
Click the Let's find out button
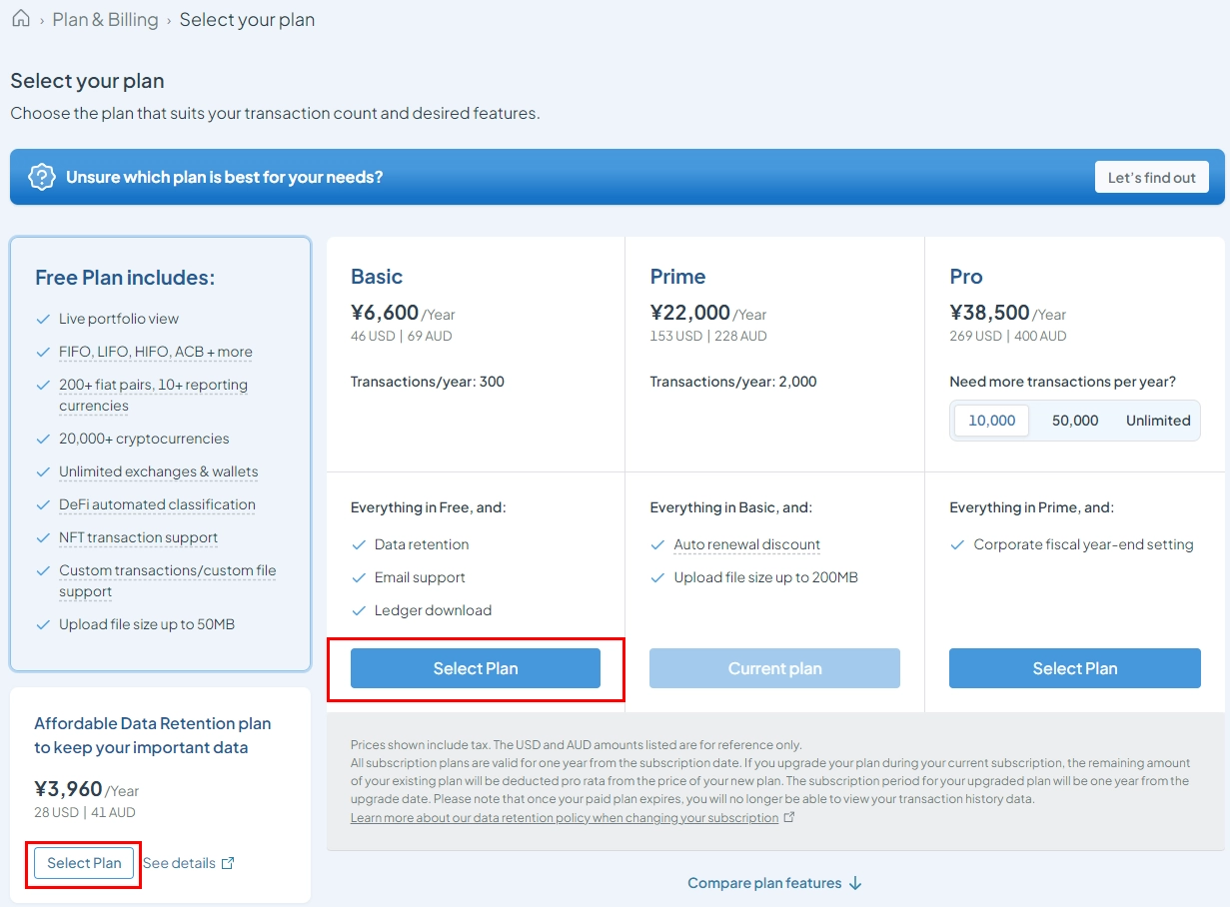[1152, 177]
